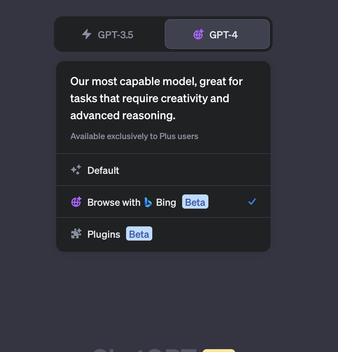
Task: Click the sparkles icon beside Default
Action: click(76, 170)
